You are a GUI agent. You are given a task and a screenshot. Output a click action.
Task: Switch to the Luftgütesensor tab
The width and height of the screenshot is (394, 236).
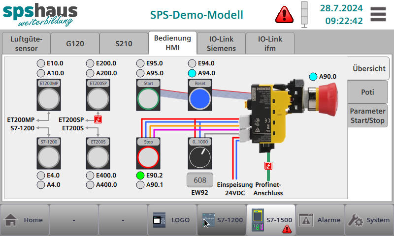(x=27, y=43)
